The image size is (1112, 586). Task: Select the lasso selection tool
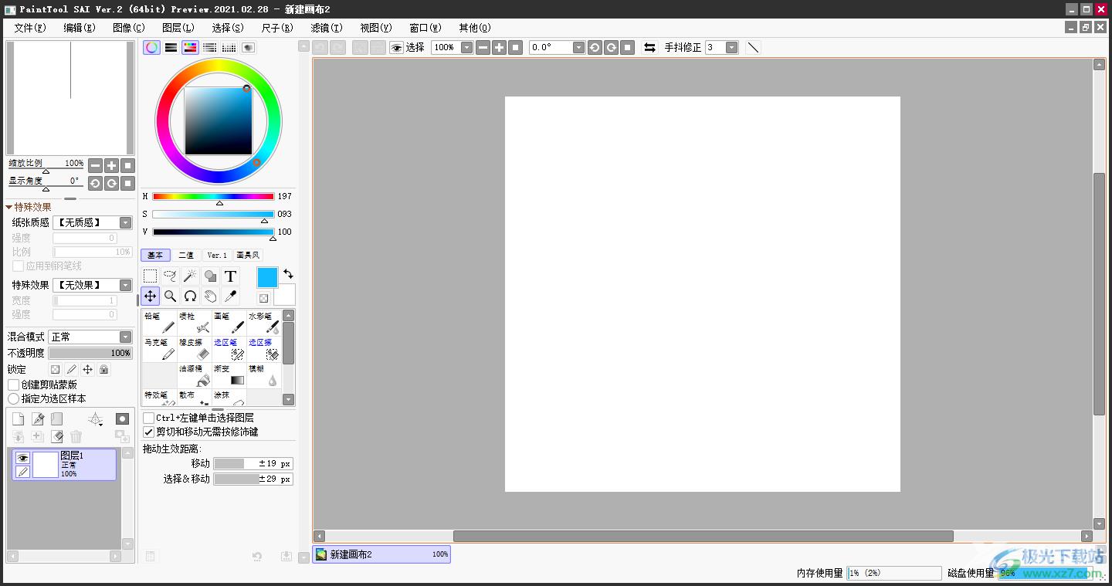(x=171, y=276)
